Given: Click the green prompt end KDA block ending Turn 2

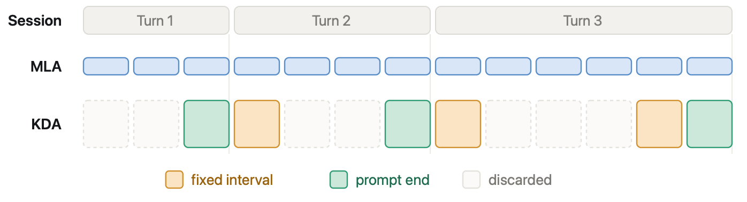Looking at the screenshot, I should 408,124.
